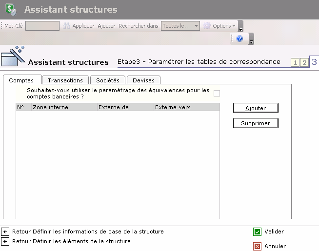Go to wizard step 1
Image resolution: width=319 pixels, height=251 pixels.
pyautogui.click(x=295, y=62)
